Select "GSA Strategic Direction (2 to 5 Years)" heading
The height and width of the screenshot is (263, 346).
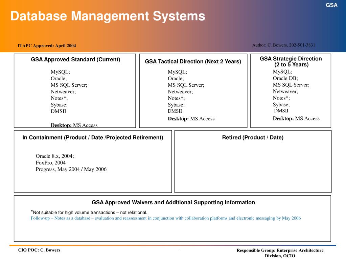click(x=291, y=62)
